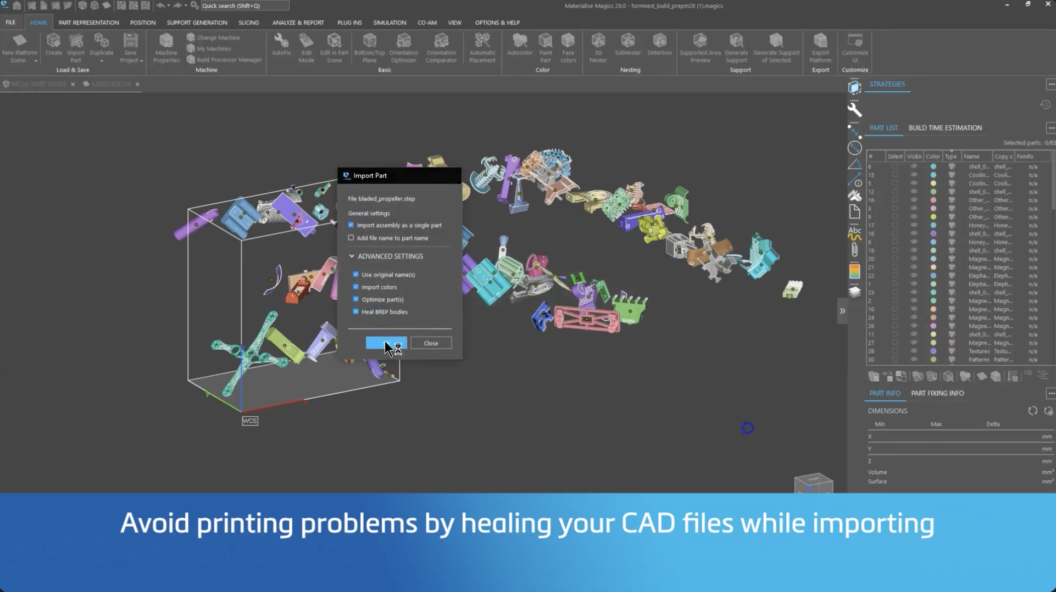Click the Abc annotation icon in the side toolbar

click(x=854, y=233)
